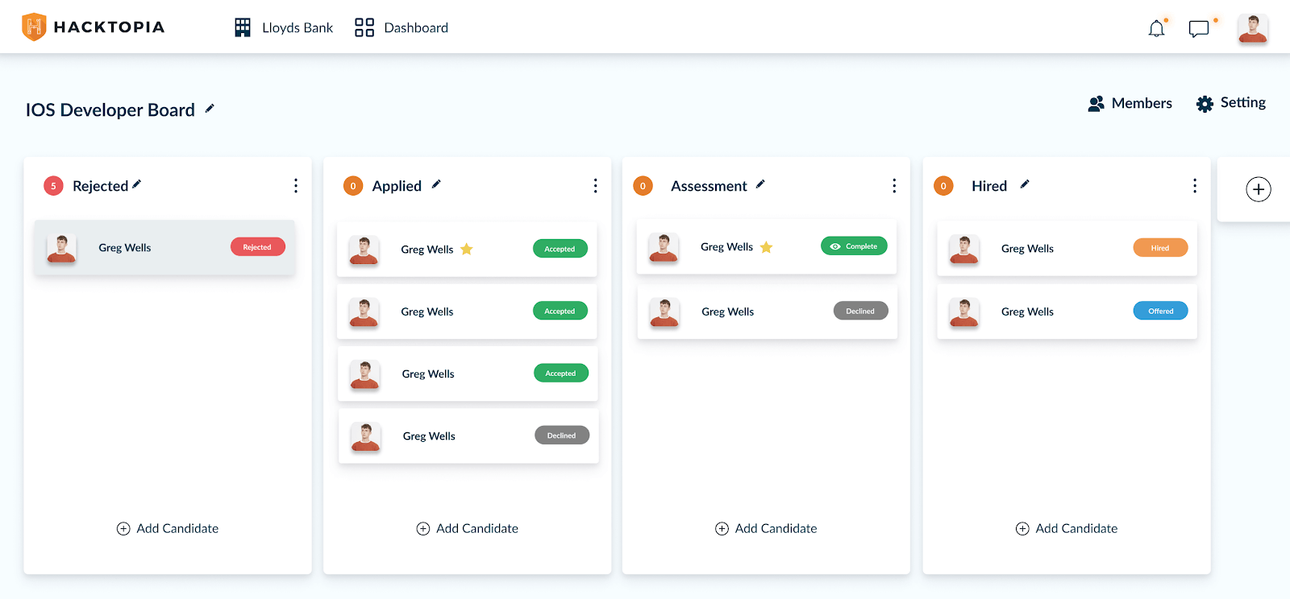
Task: Click the pencil next to Hired
Action: [1025, 184]
